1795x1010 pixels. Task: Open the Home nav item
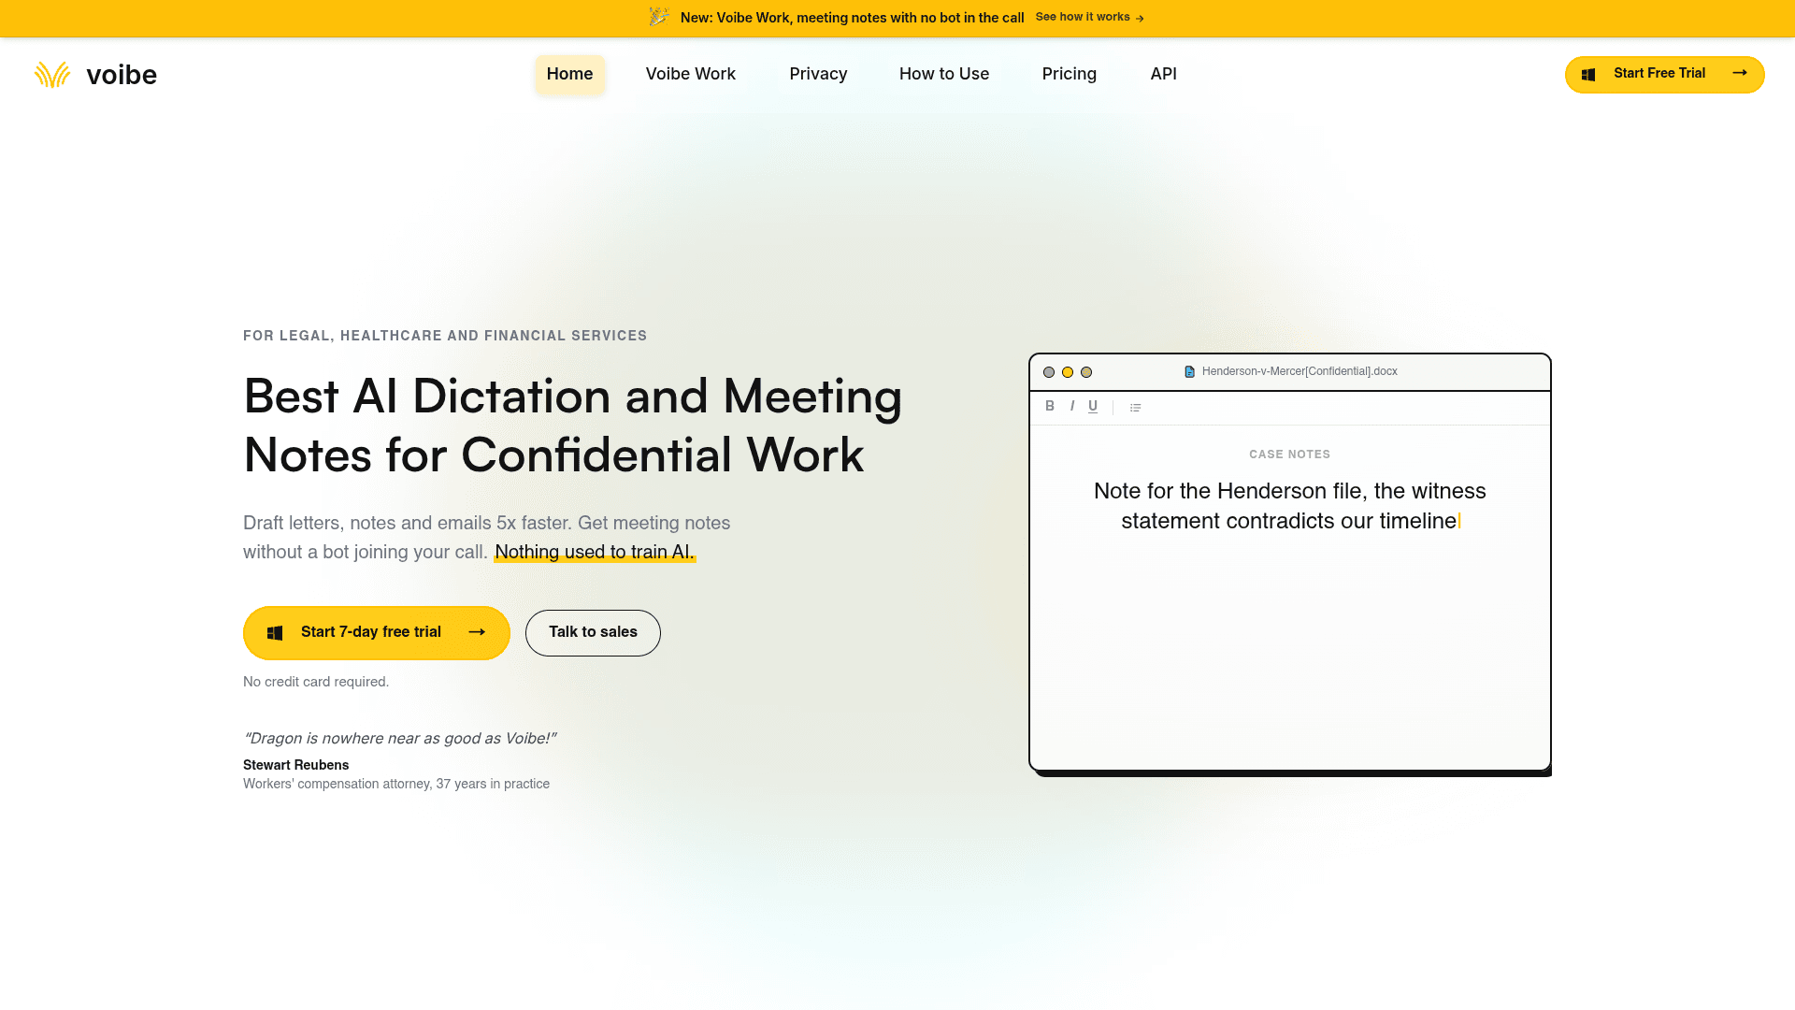click(569, 74)
